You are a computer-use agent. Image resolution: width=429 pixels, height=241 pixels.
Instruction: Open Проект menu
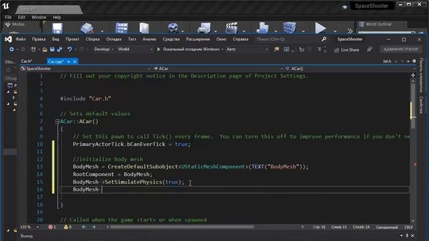tap(72, 39)
